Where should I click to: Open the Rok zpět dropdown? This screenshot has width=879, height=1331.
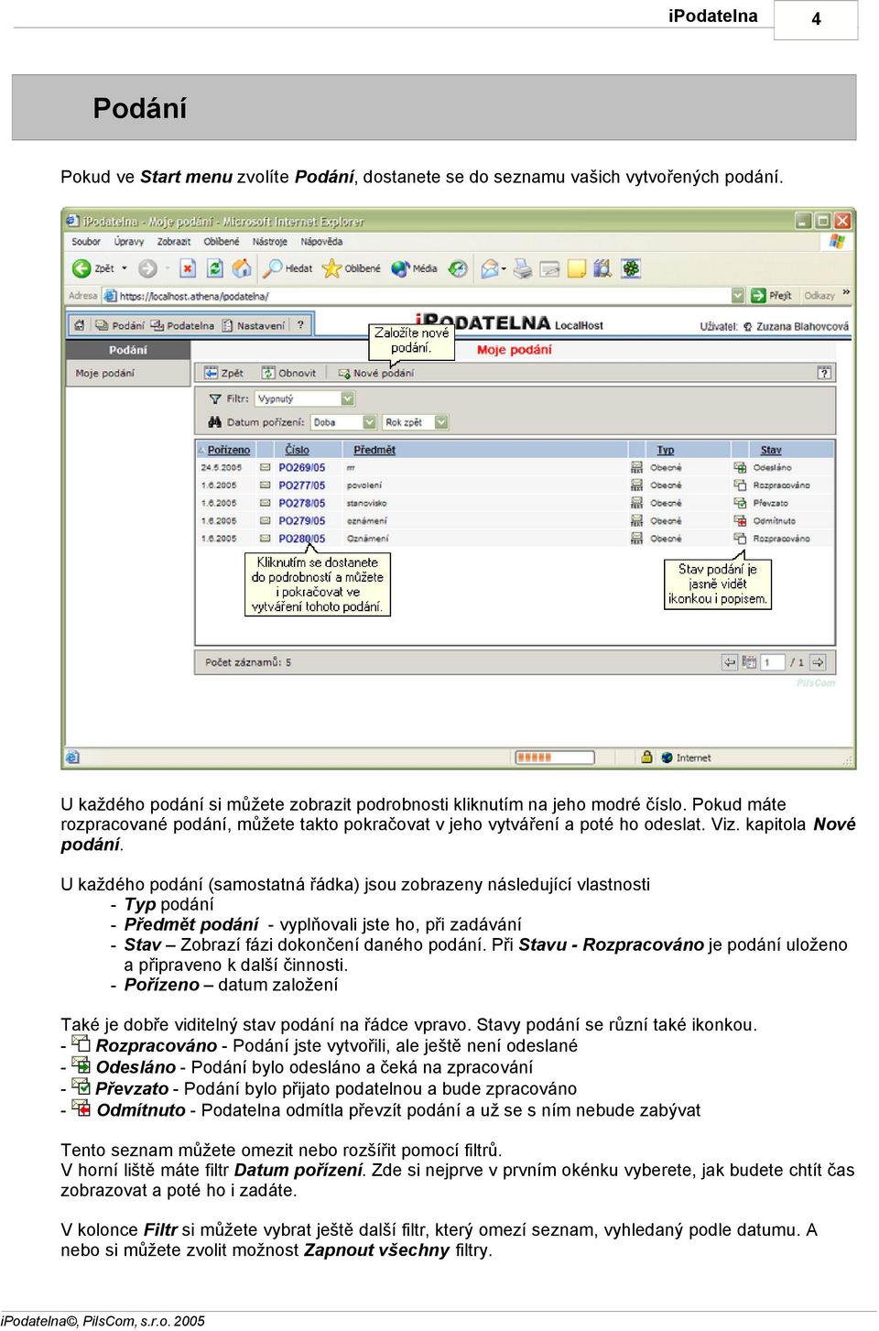click(416, 422)
